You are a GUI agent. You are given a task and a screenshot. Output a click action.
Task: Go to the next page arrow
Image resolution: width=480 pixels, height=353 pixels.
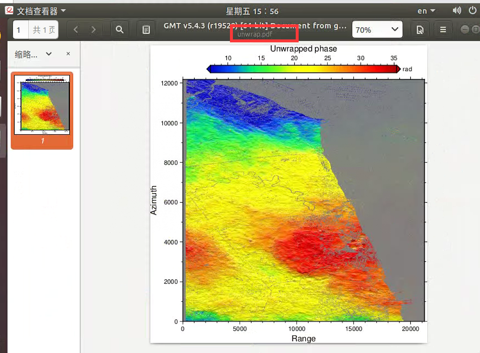tap(93, 30)
